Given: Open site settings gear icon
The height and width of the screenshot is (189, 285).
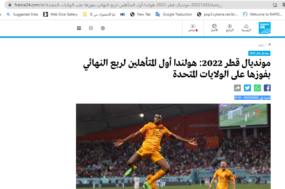Looking at the screenshot, I should (91, 28).
